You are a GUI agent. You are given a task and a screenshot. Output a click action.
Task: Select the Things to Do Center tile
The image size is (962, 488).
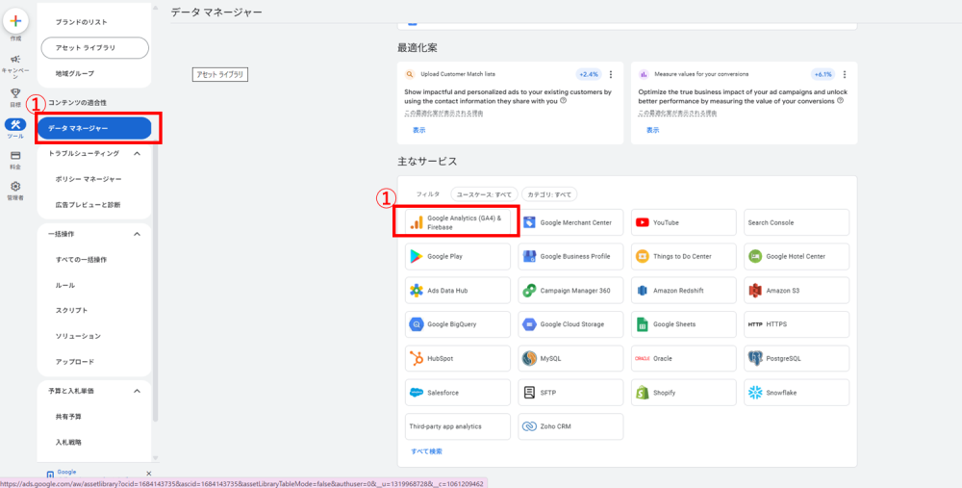(x=683, y=256)
